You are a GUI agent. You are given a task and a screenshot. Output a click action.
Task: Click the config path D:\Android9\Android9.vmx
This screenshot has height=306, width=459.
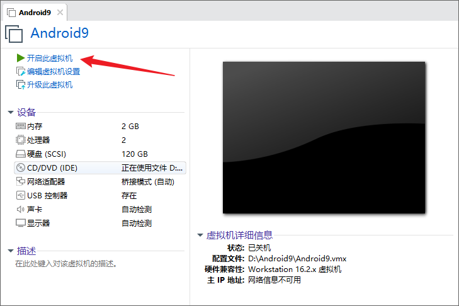coord(297,259)
